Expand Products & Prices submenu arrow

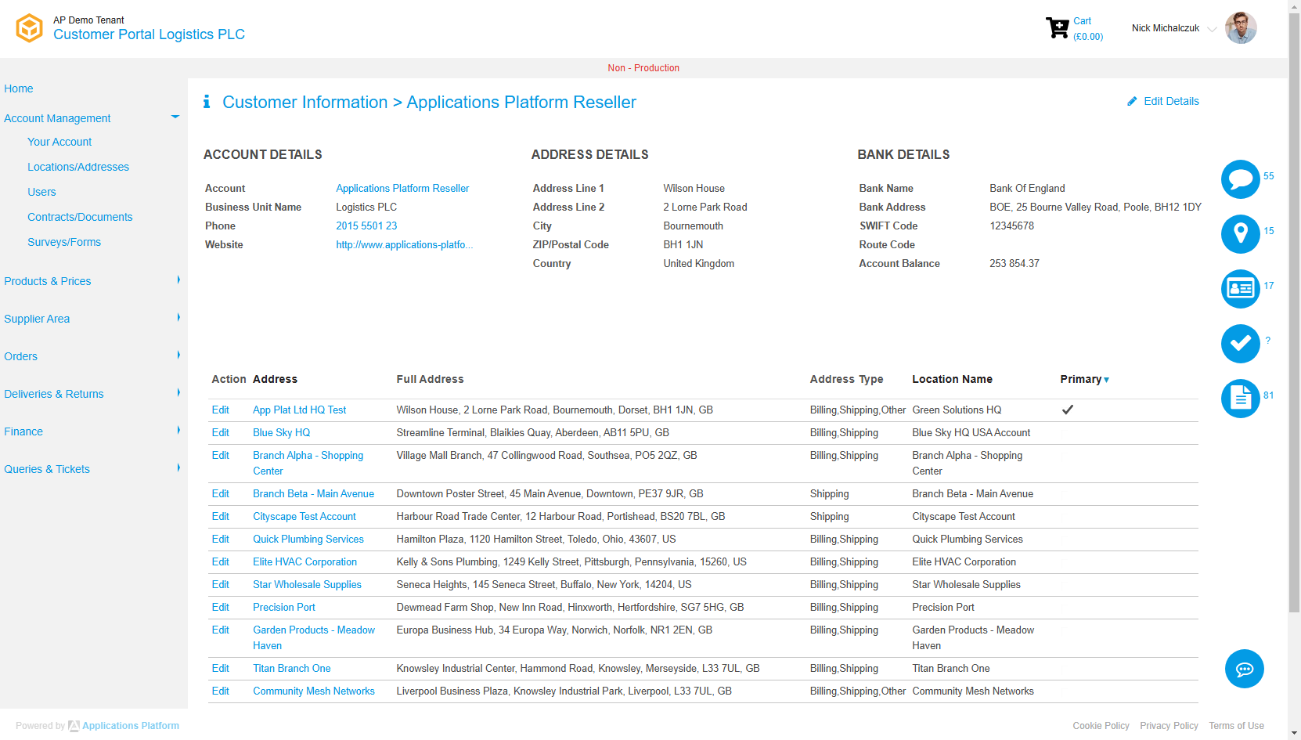coord(178,280)
